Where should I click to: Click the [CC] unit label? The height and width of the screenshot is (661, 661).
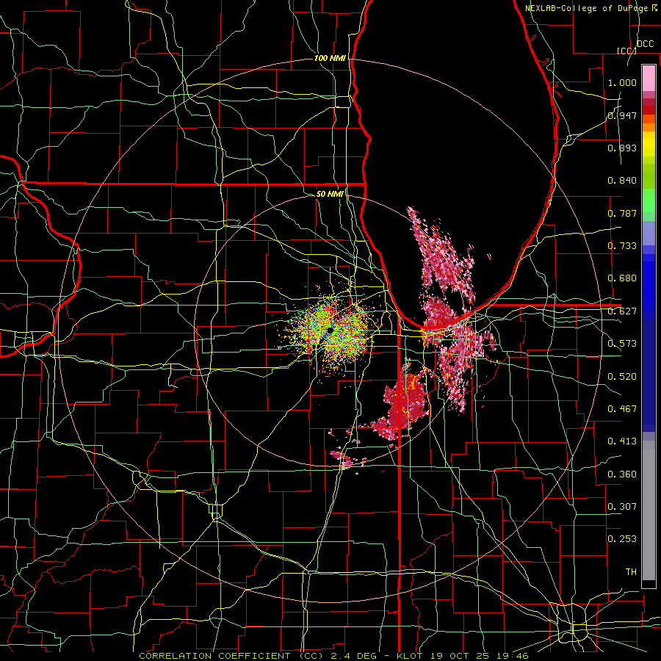(626, 51)
